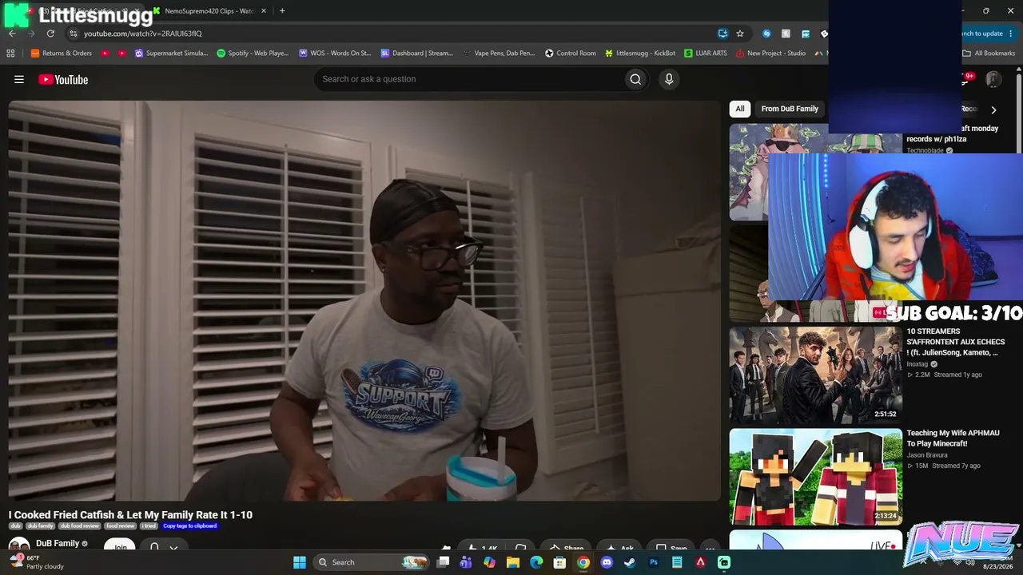
Task: Open the littlesmugg - KickBot bookmark
Action: (640, 54)
